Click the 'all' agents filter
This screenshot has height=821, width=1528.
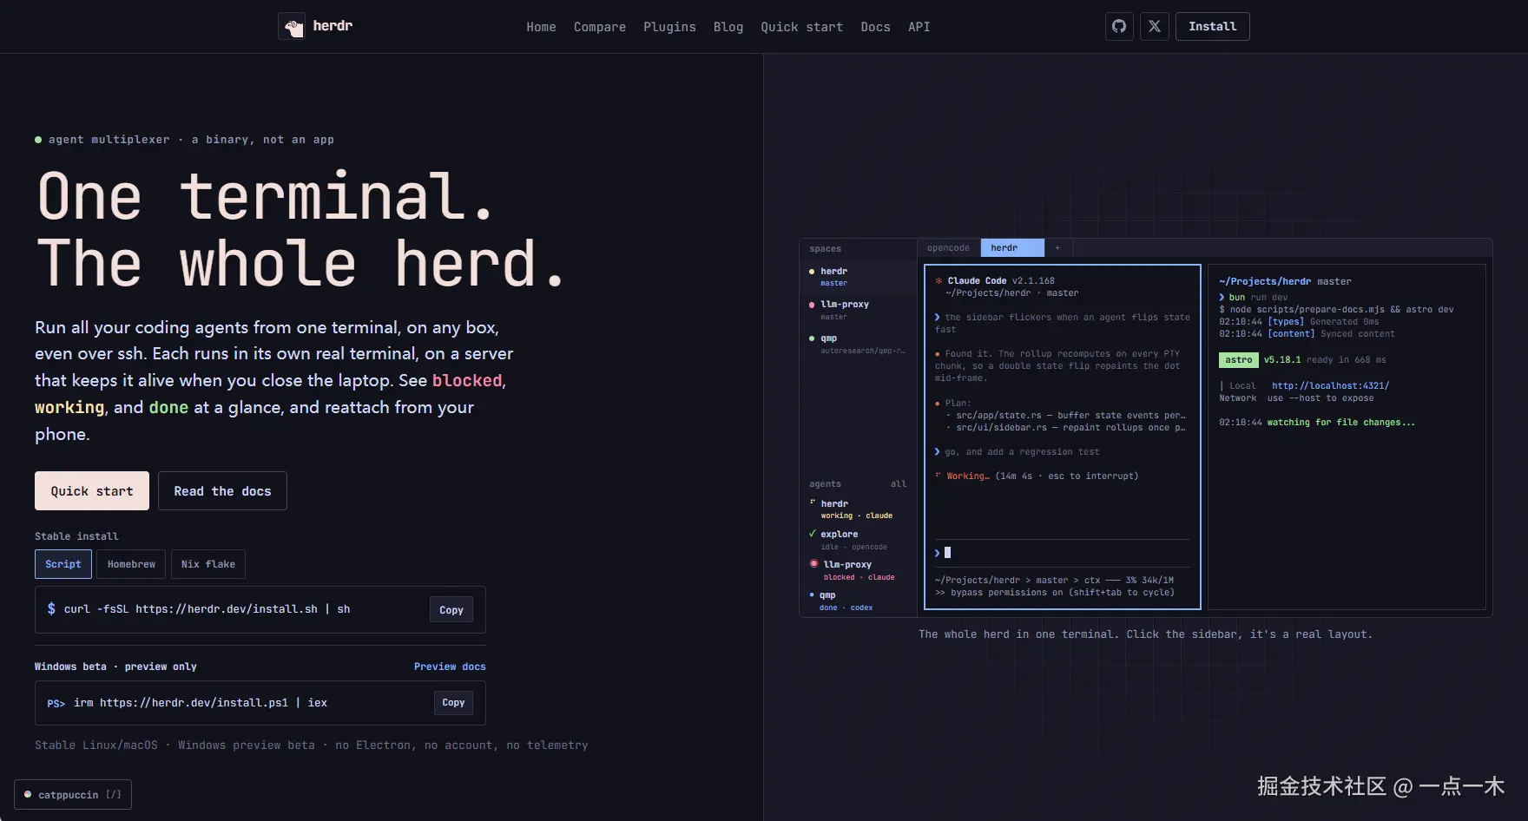click(x=899, y=484)
